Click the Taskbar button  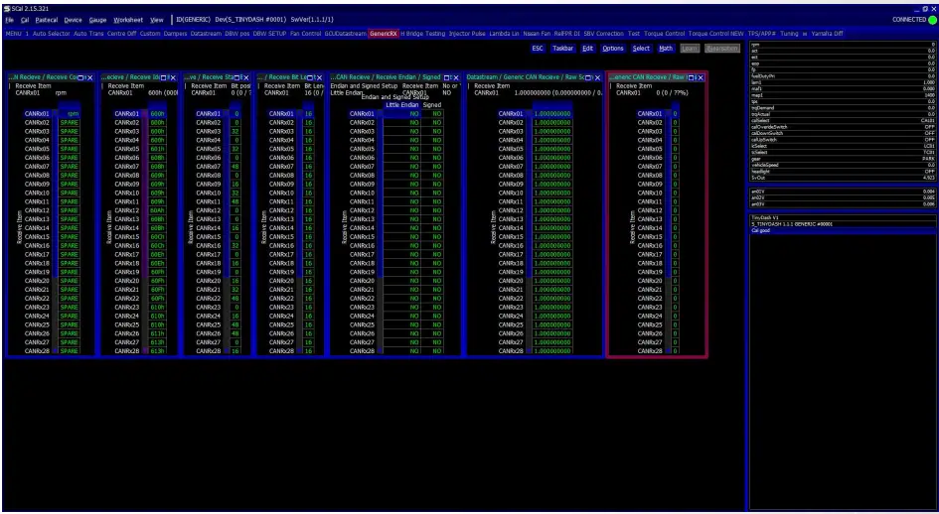click(x=563, y=49)
